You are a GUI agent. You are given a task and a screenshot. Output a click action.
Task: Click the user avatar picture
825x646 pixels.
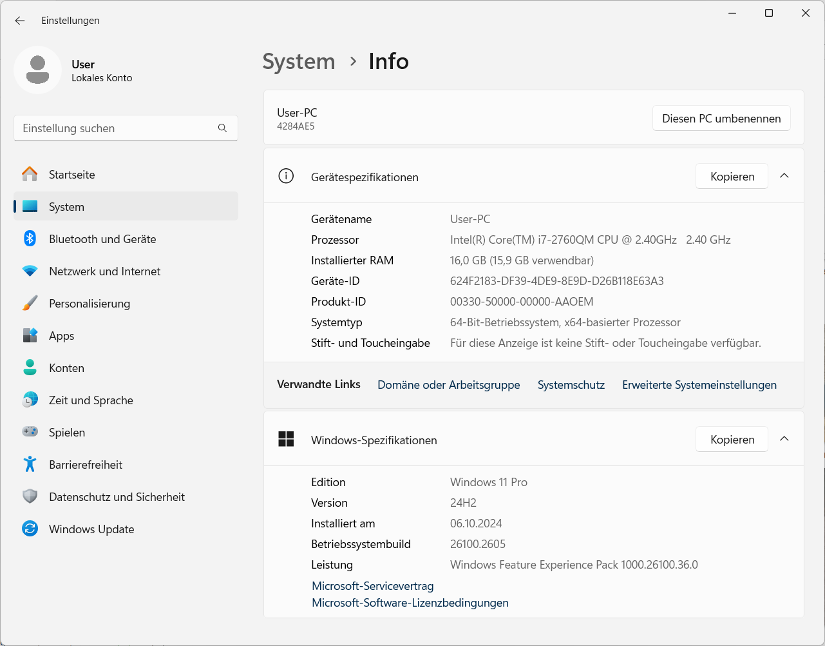point(38,70)
